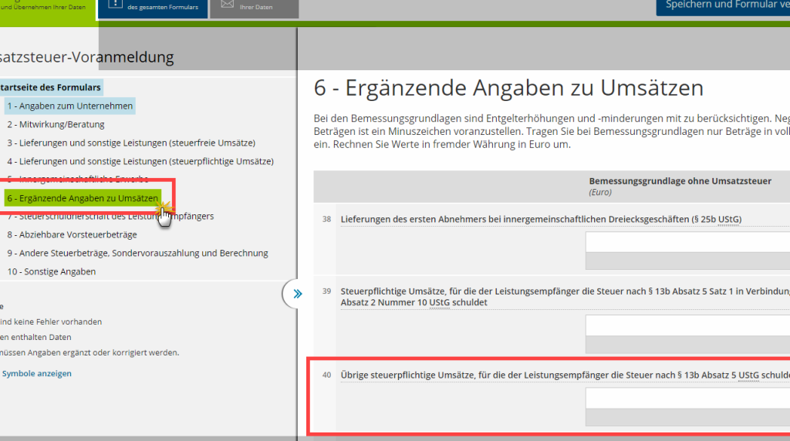Select '6 - Ergänzende Angaben zu Umsätzen'
This screenshot has width=790, height=441.
click(83, 198)
